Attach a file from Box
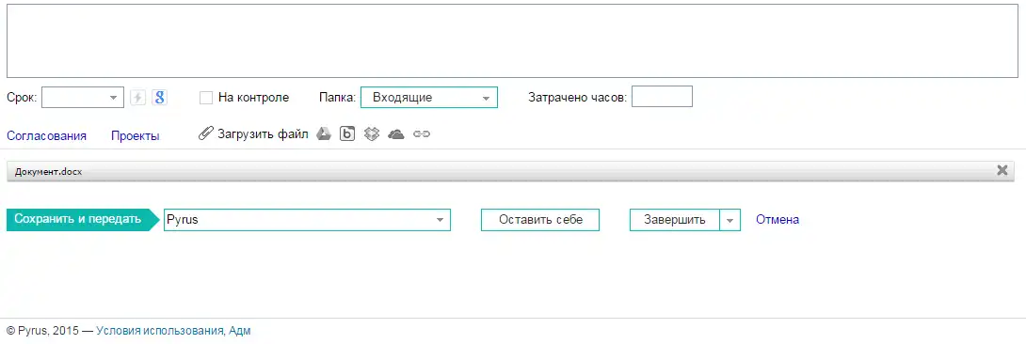 coord(347,134)
